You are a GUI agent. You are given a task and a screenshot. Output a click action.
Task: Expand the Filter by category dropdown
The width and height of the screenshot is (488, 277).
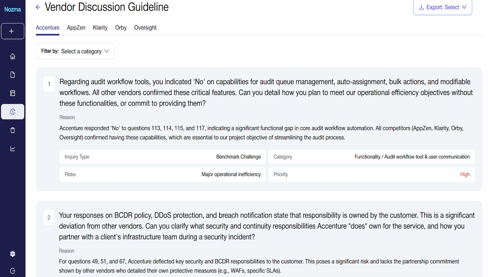(x=75, y=52)
